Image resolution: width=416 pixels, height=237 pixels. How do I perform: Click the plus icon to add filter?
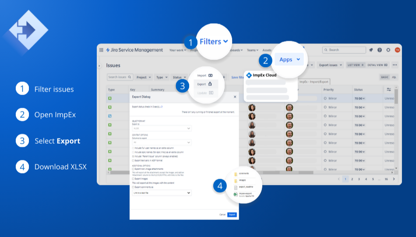click(x=224, y=77)
